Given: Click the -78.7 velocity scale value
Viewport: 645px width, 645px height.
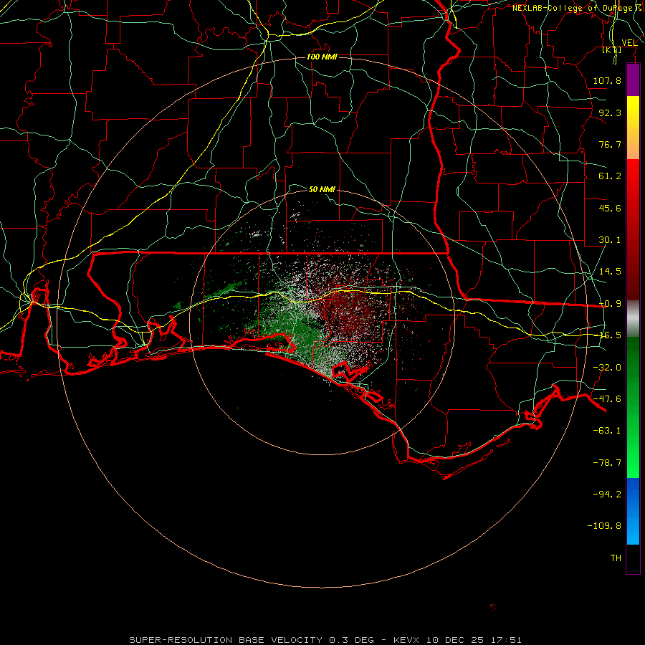Looking at the screenshot, I should 607,463.
